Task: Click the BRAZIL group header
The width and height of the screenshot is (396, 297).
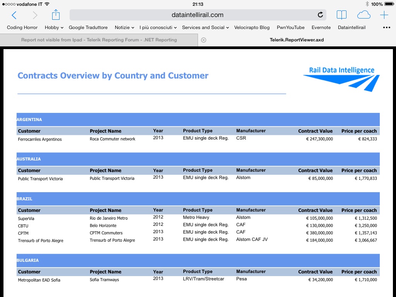Action: [198, 199]
